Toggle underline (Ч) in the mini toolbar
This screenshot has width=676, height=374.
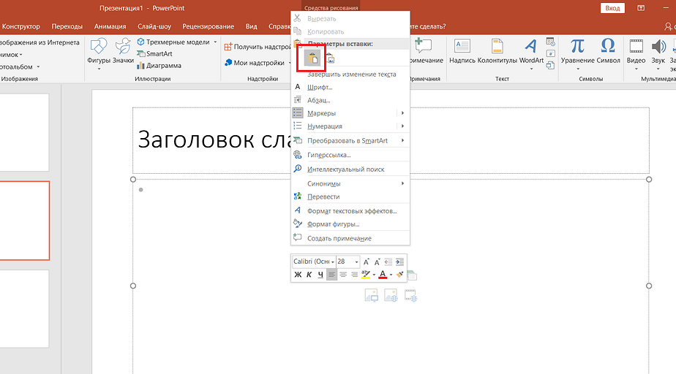coord(320,275)
